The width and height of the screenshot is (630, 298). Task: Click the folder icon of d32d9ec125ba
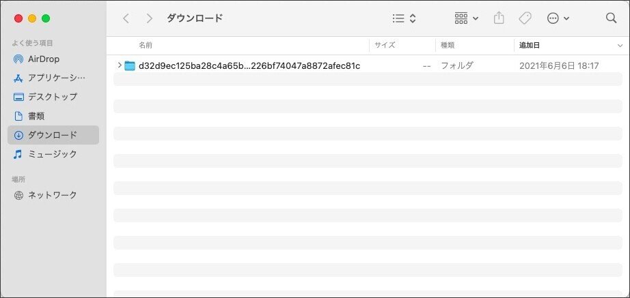tap(130, 65)
